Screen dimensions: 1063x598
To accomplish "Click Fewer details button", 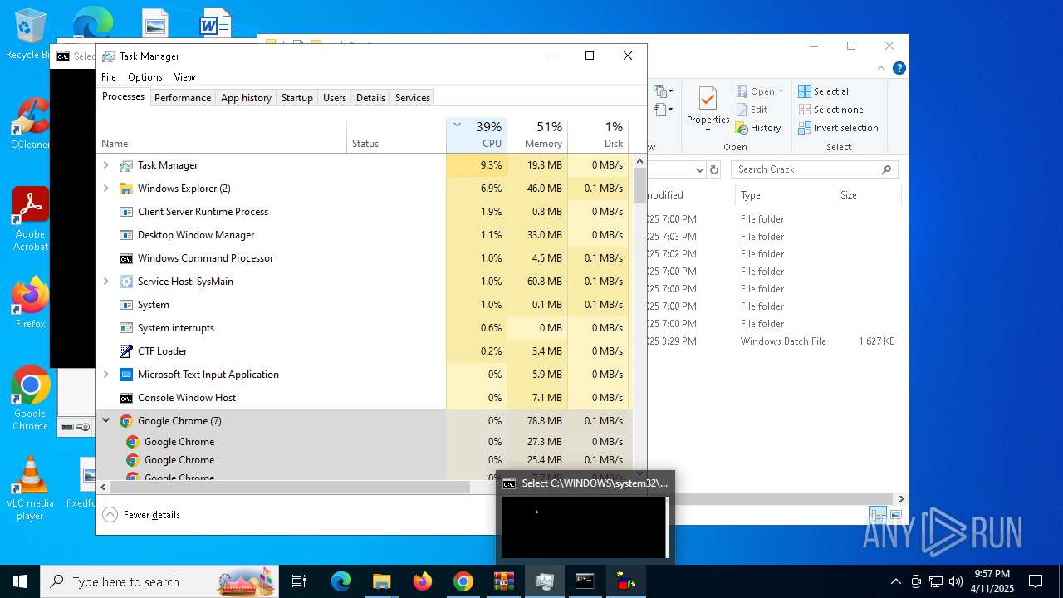I will click(x=141, y=515).
